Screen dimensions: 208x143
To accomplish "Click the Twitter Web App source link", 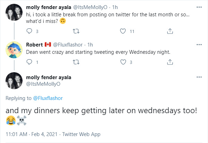I will (81, 134).
